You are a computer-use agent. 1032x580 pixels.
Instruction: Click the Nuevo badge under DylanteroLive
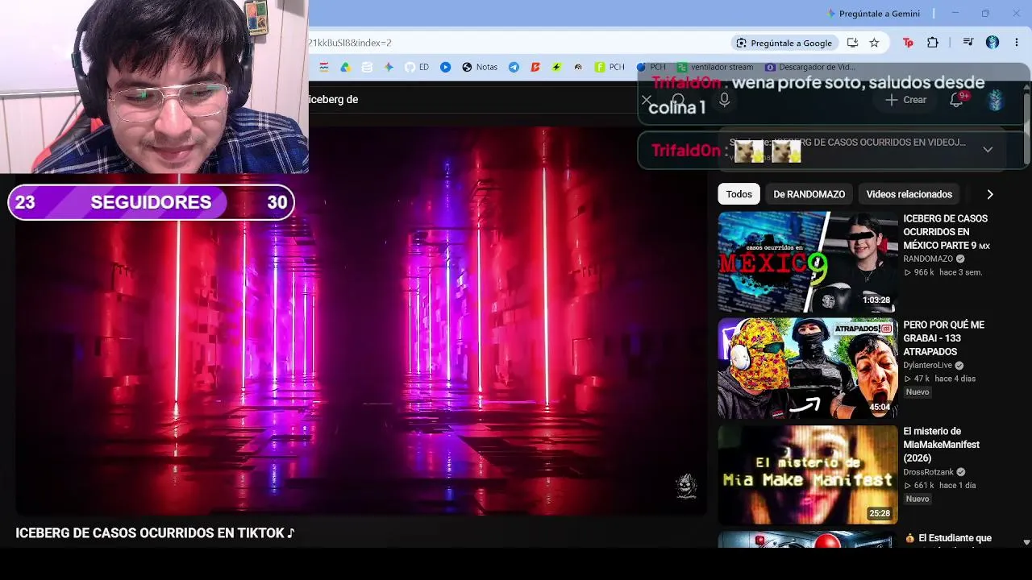pos(918,392)
